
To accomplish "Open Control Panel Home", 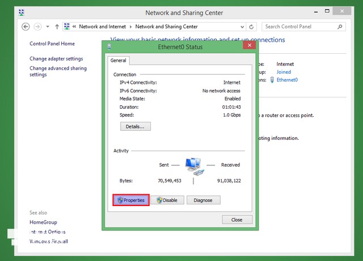I will tap(52, 44).
